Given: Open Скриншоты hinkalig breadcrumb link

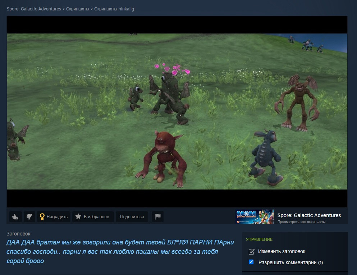Looking at the screenshot, I should tap(114, 9).
